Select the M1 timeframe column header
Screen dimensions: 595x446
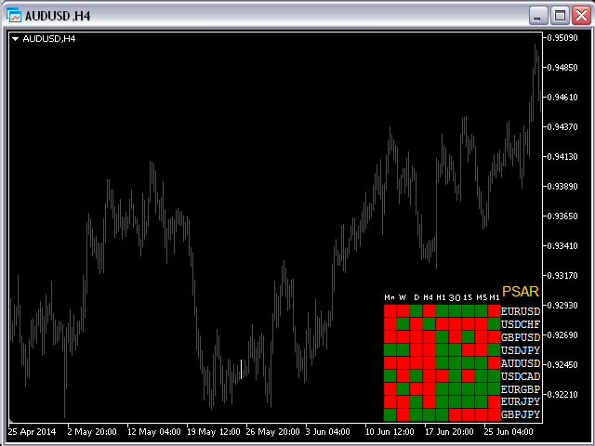pyautogui.click(x=495, y=297)
